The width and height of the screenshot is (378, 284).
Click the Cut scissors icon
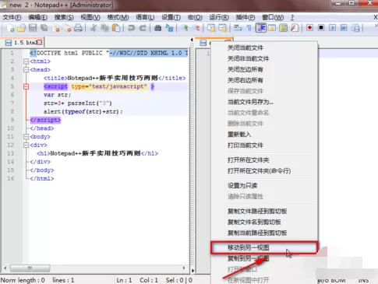point(93,27)
